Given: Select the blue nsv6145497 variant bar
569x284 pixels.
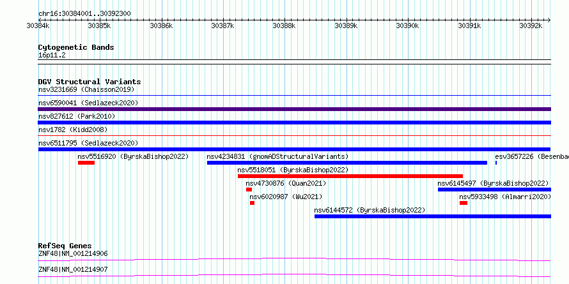Looking at the screenshot, I should click(x=495, y=190).
